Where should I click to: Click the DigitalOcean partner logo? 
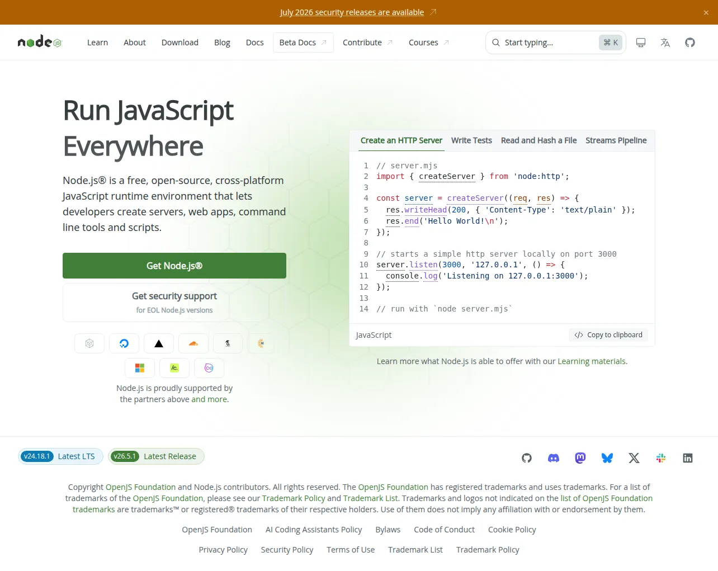(x=124, y=343)
